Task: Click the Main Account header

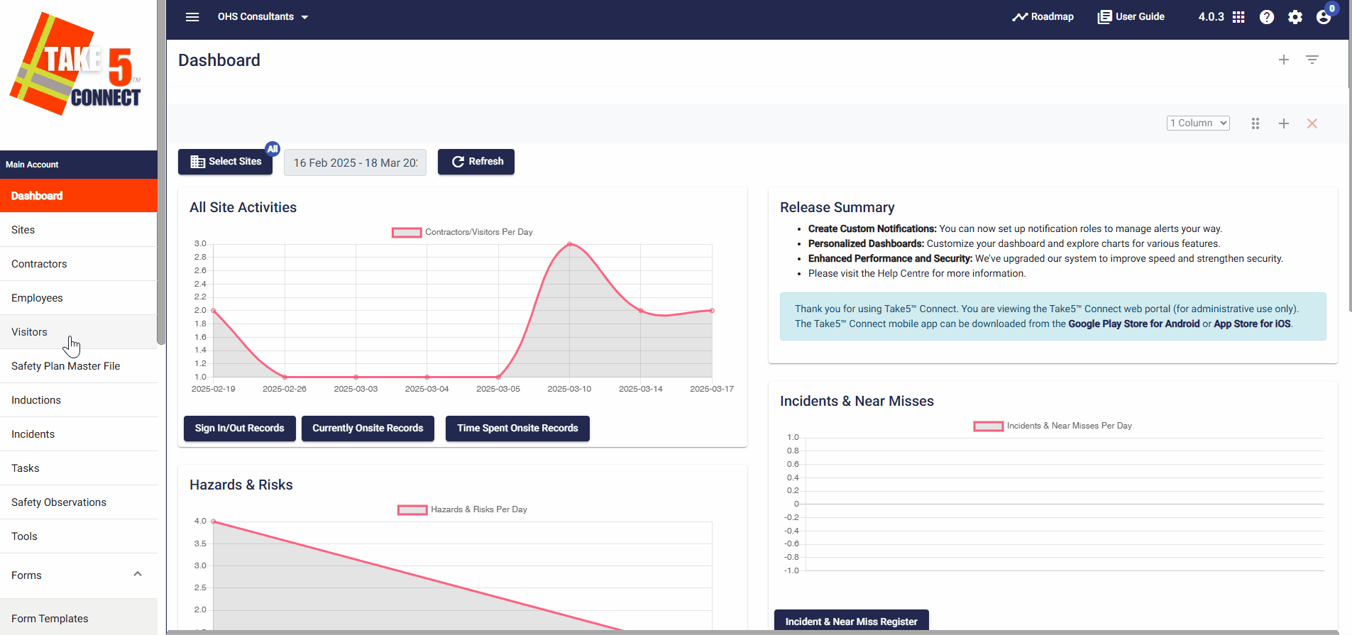Action: click(79, 165)
